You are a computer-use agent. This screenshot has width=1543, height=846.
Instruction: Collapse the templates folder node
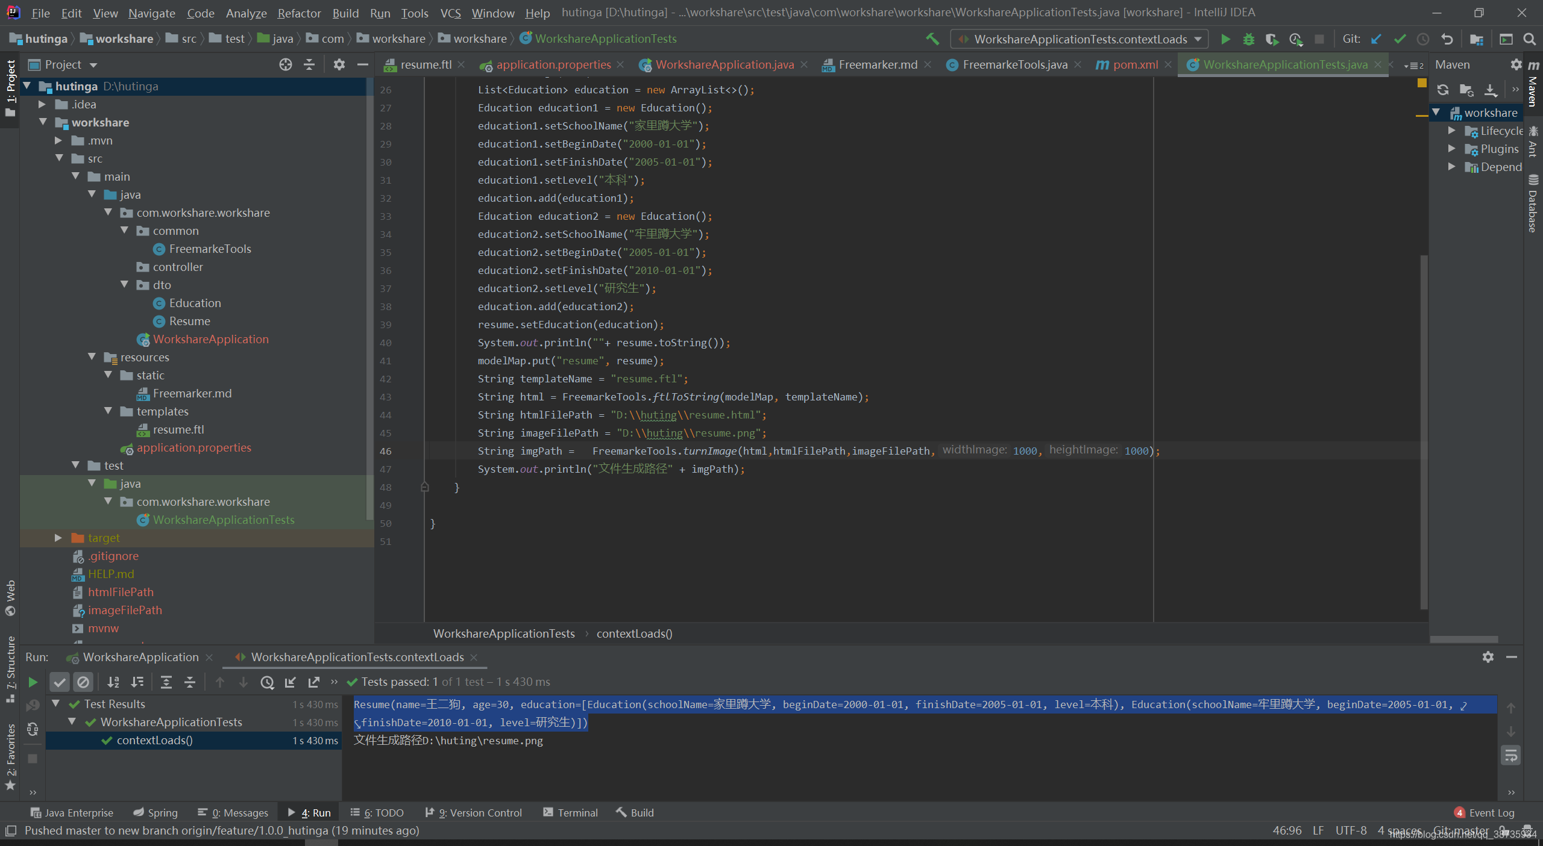click(108, 411)
